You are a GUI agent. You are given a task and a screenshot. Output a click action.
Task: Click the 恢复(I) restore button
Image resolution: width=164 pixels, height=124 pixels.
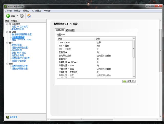point(129,81)
